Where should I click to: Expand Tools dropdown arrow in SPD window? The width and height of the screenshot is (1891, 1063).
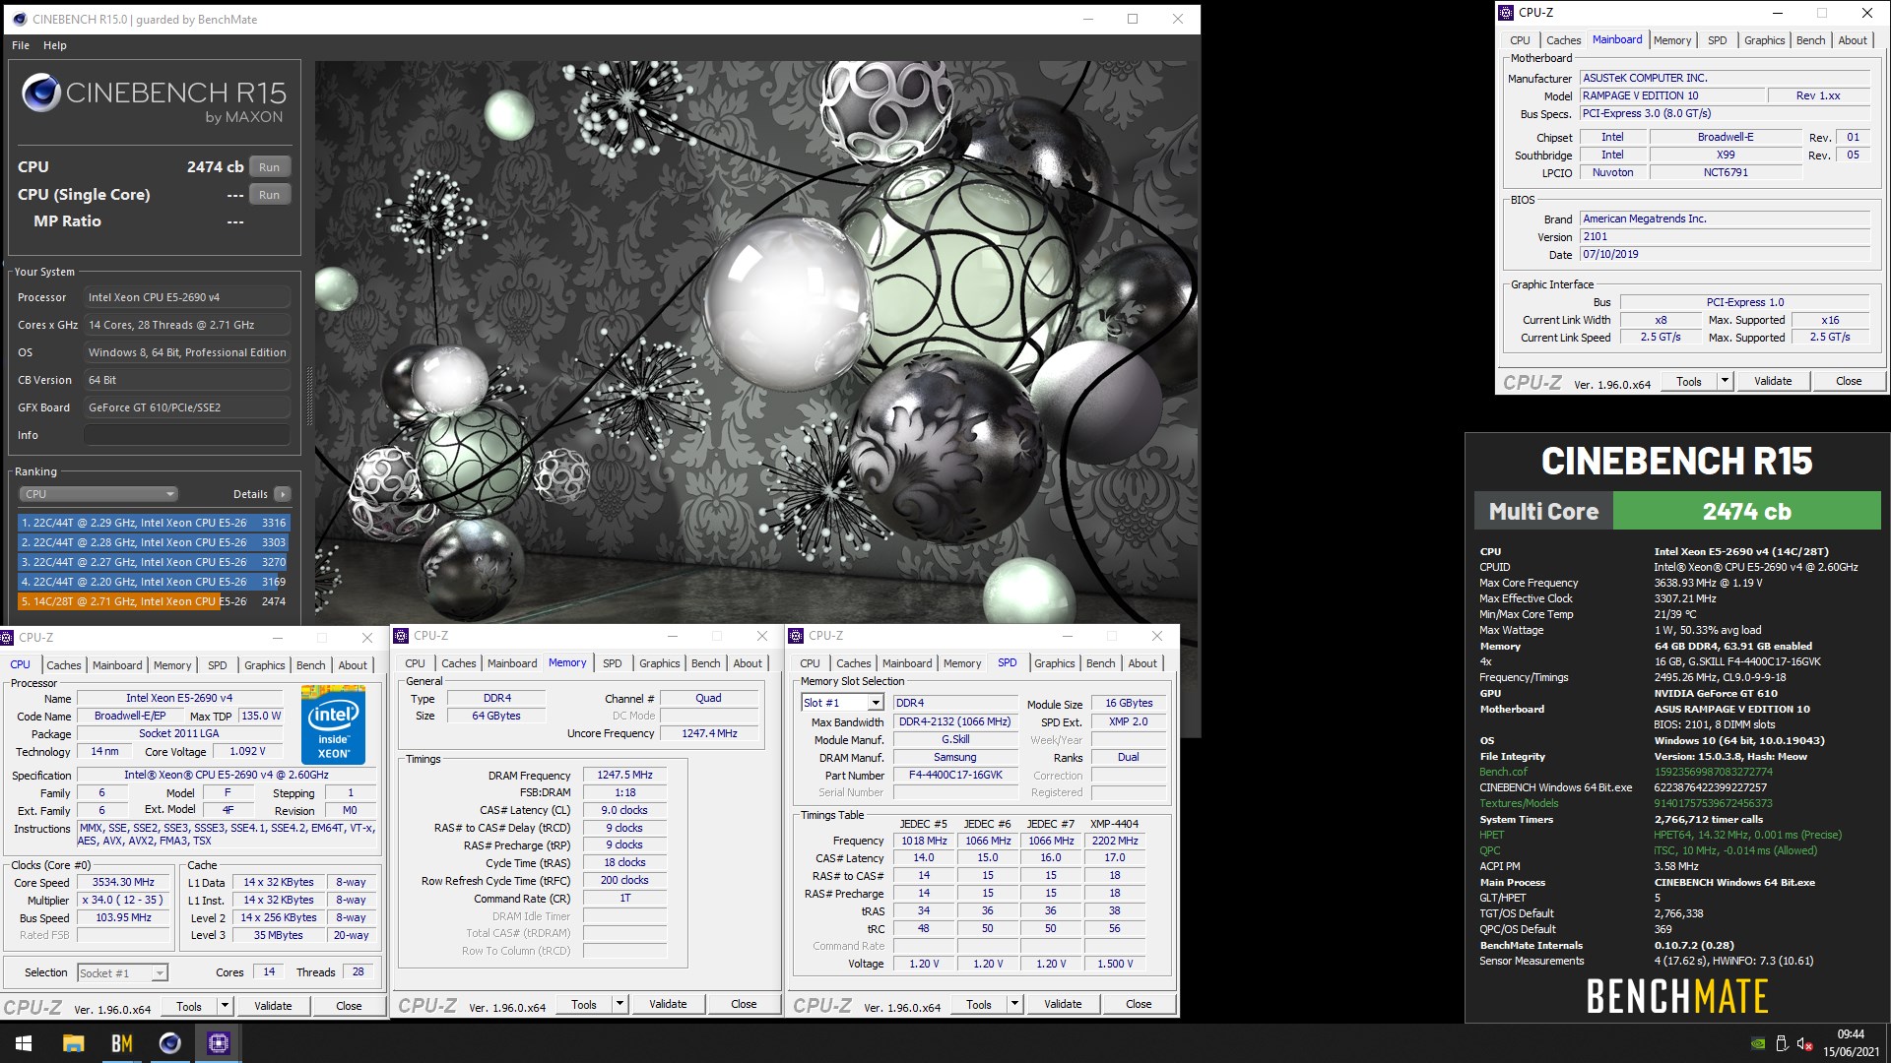coord(1014,1004)
